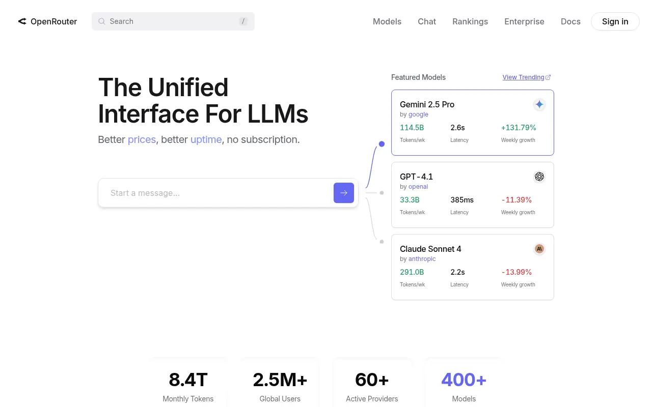Go to the Chat page
Screen dimensions: 652x407
(427, 21)
